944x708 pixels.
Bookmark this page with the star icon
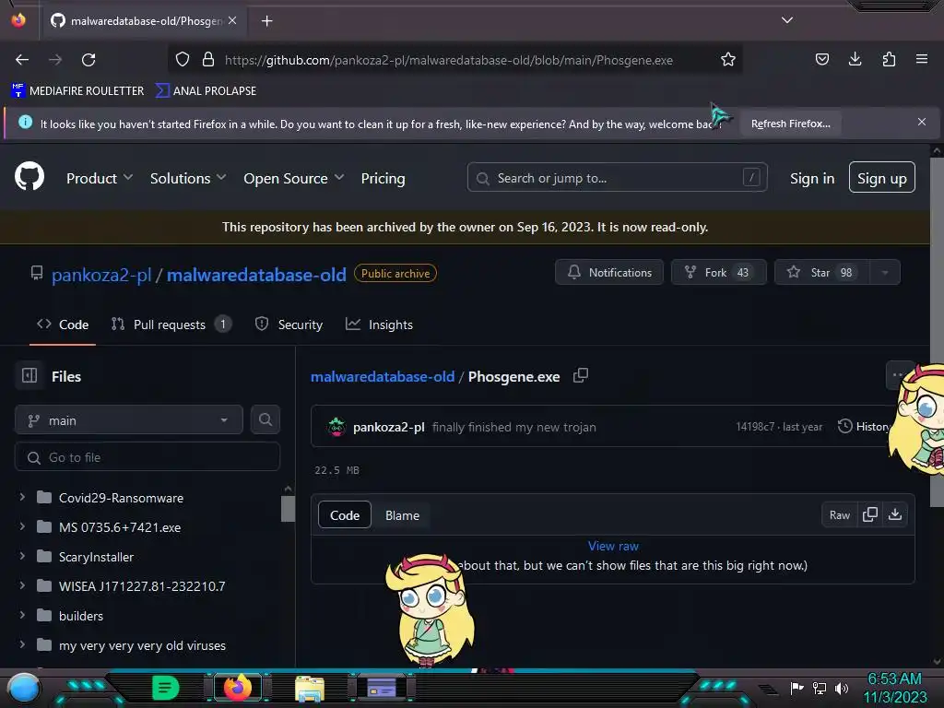(x=728, y=59)
